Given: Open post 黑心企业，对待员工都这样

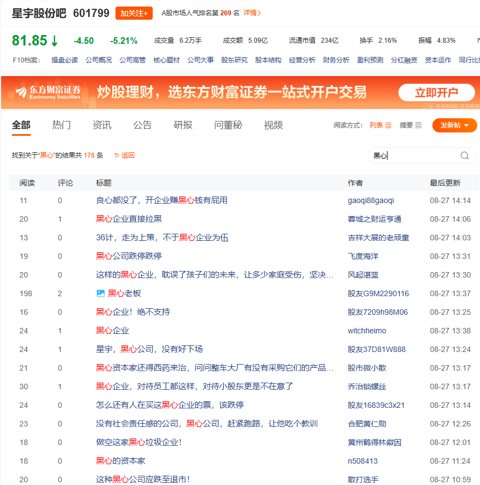Looking at the screenshot, I should click(x=194, y=386).
